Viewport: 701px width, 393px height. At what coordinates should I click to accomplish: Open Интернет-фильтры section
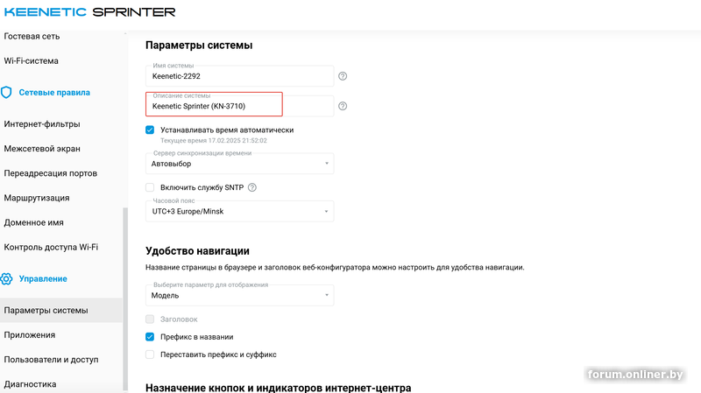click(x=42, y=124)
